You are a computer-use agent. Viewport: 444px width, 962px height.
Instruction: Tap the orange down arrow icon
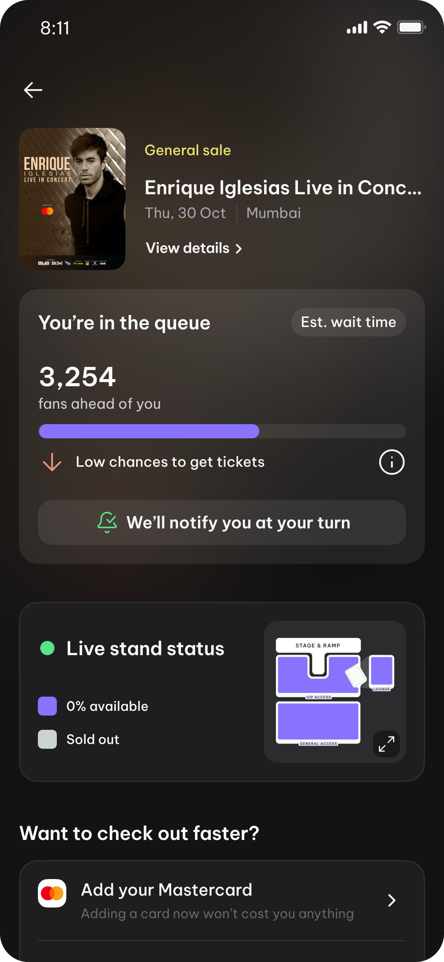click(52, 462)
